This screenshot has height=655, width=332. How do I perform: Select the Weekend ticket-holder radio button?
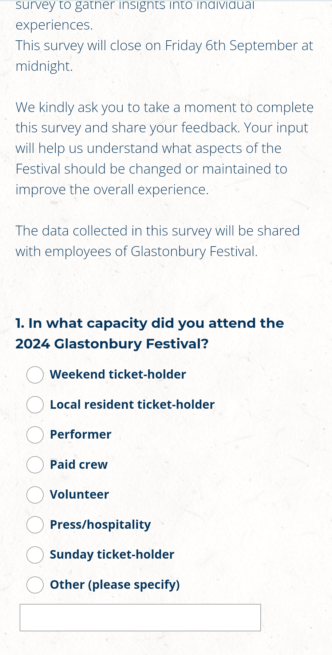pos(35,375)
